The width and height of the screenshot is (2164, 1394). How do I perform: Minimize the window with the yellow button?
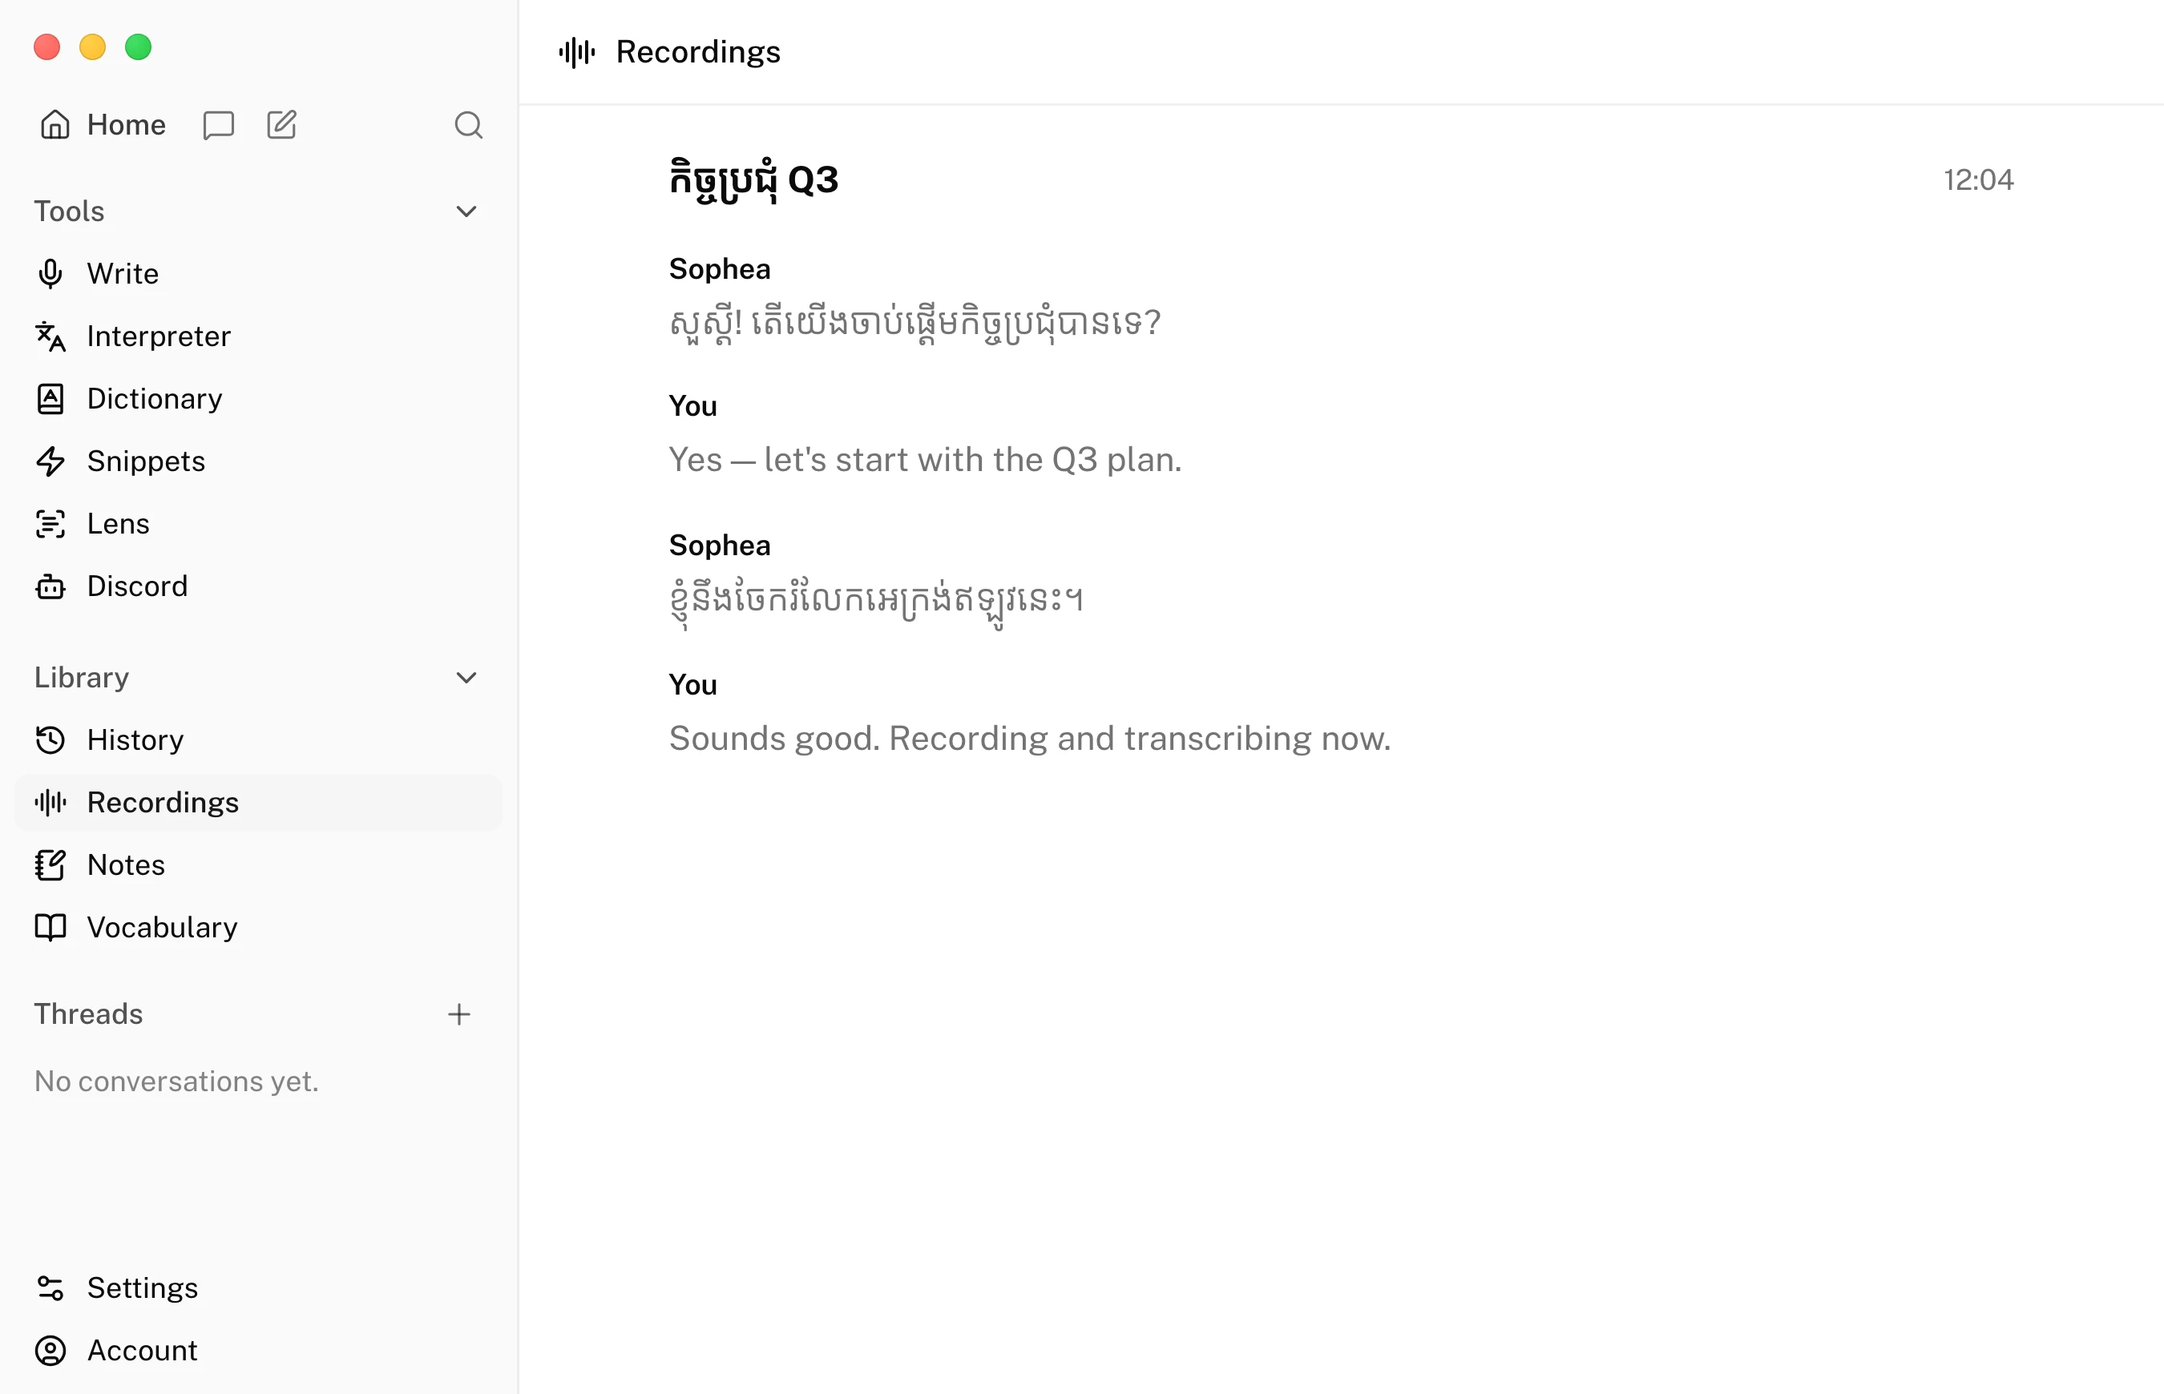(92, 47)
